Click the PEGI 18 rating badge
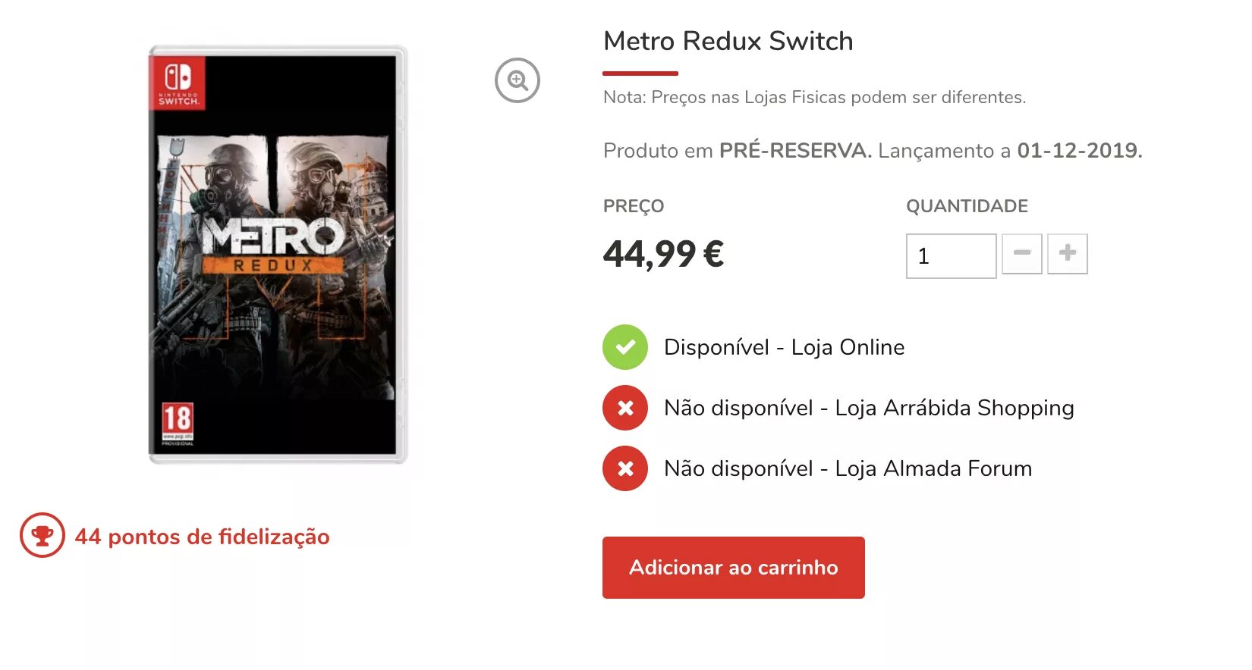 pyautogui.click(x=178, y=424)
